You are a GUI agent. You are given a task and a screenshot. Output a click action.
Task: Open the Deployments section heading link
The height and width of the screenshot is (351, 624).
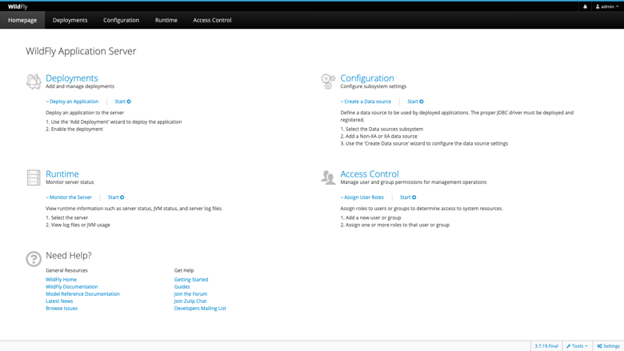72,78
